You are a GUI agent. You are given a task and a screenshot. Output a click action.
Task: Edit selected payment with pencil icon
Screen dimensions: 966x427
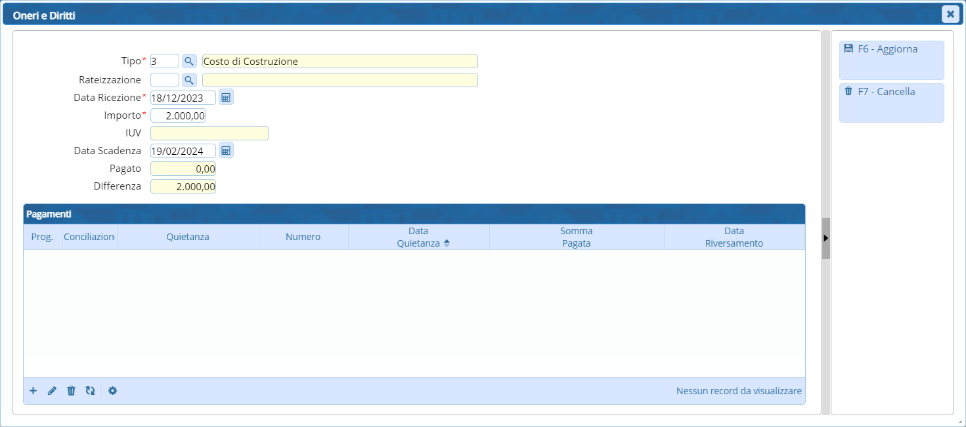(x=53, y=391)
